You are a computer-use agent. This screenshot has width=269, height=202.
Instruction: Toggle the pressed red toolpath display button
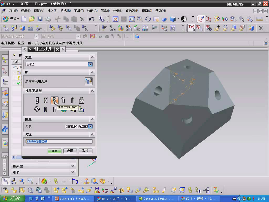(x=191, y=28)
